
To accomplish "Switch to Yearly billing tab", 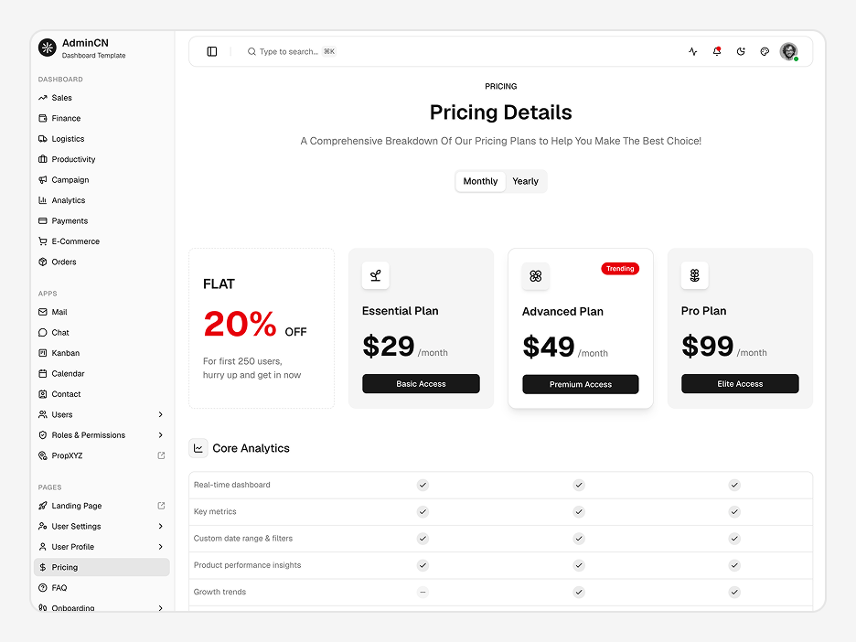I will tap(525, 181).
